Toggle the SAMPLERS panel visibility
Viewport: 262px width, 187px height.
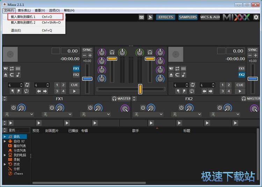188,17
